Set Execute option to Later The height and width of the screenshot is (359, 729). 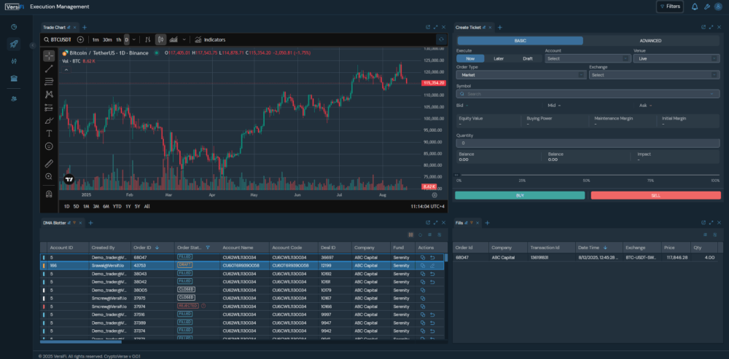499,58
